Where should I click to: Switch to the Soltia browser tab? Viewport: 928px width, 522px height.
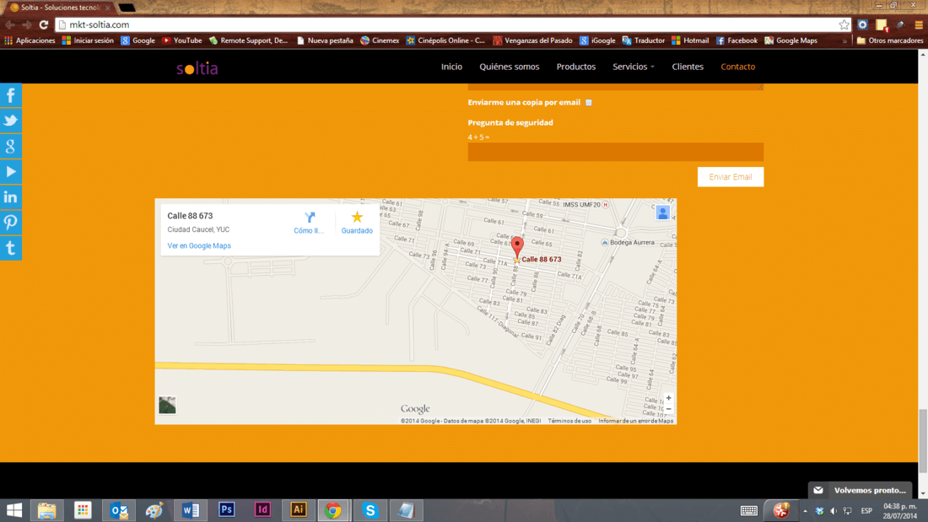tap(59, 8)
